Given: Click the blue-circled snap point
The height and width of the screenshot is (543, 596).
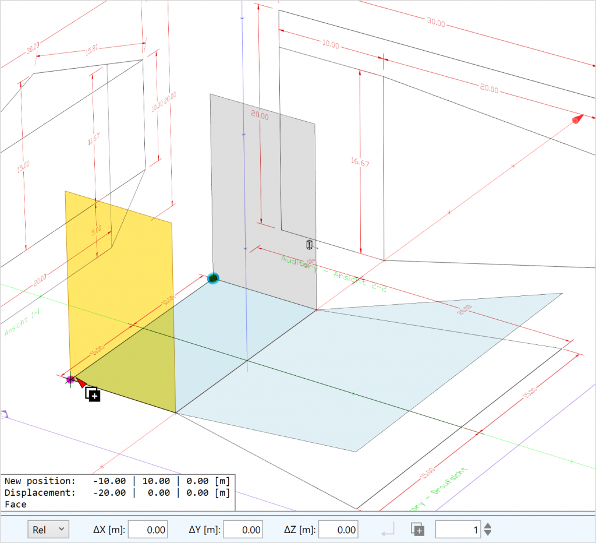Looking at the screenshot, I should pyautogui.click(x=213, y=278).
